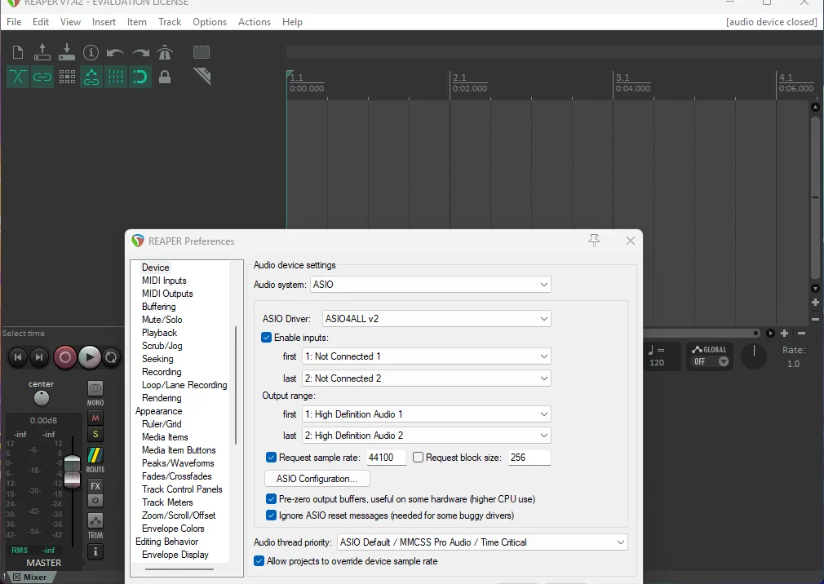Toggle the Enable inputs checkbox
Screen dimensions: 824x584
point(267,338)
